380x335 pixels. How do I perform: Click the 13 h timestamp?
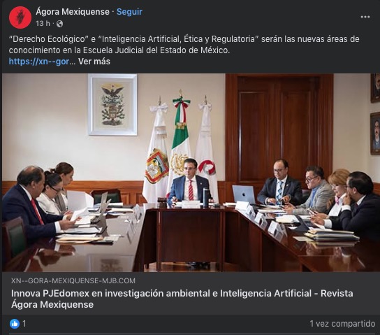tap(43, 24)
